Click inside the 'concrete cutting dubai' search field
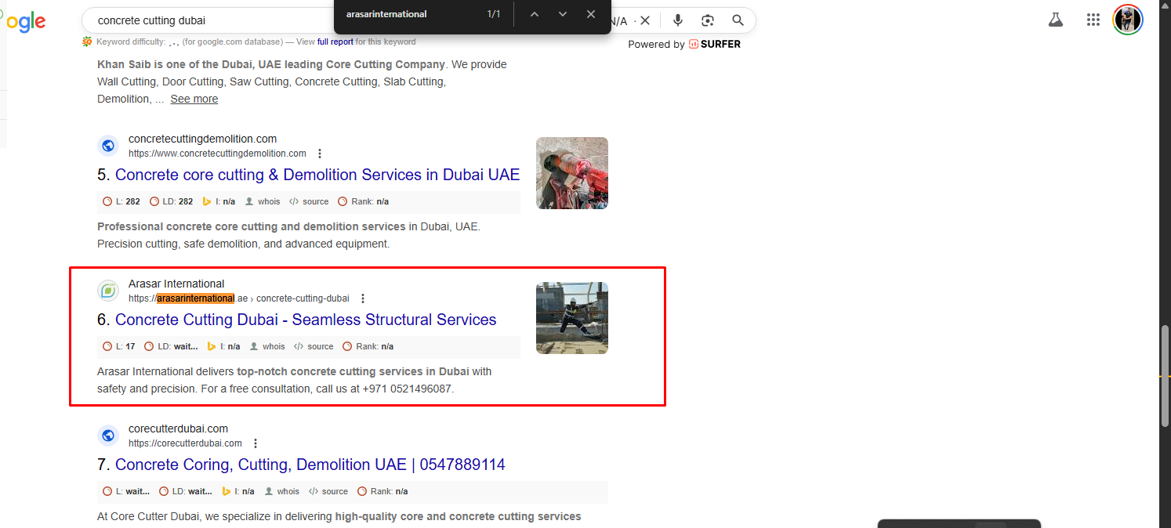Screen dimensions: 1171x528 point(204,20)
